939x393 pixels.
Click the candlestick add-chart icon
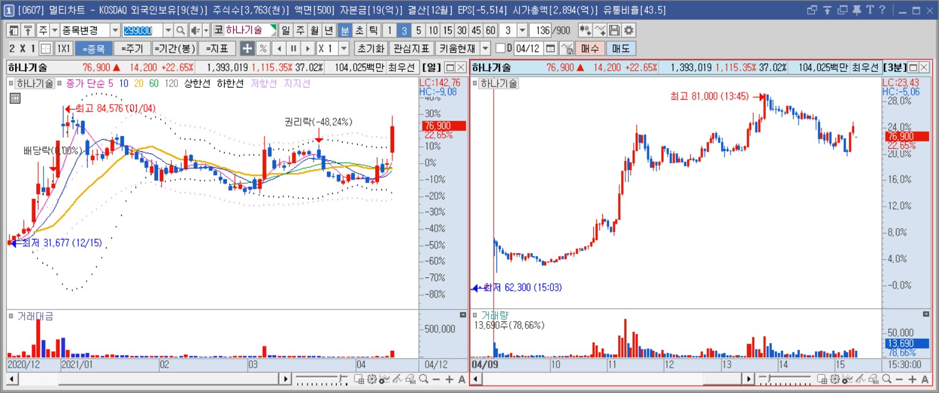click(x=585, y=31)
